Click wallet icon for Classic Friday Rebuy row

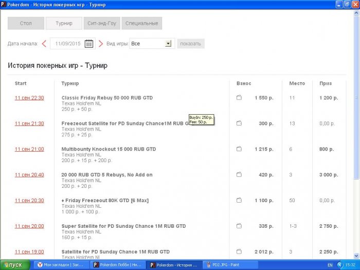pos(239,98)
